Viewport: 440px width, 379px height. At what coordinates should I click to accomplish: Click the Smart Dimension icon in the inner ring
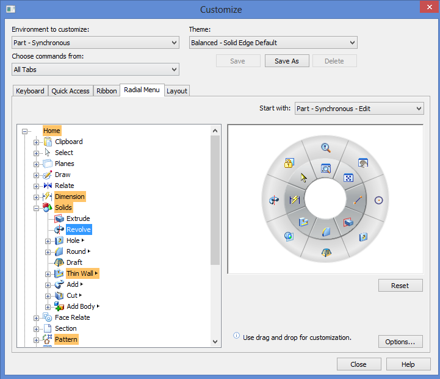(294, 200)
